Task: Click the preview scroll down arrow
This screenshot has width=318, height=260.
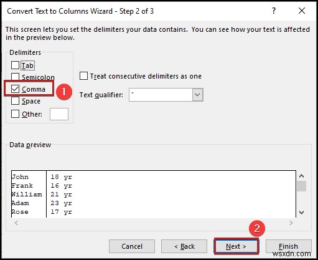Action: (x=302, y=213)
